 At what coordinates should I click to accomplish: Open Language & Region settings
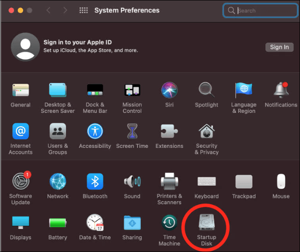tap(244, 90)
